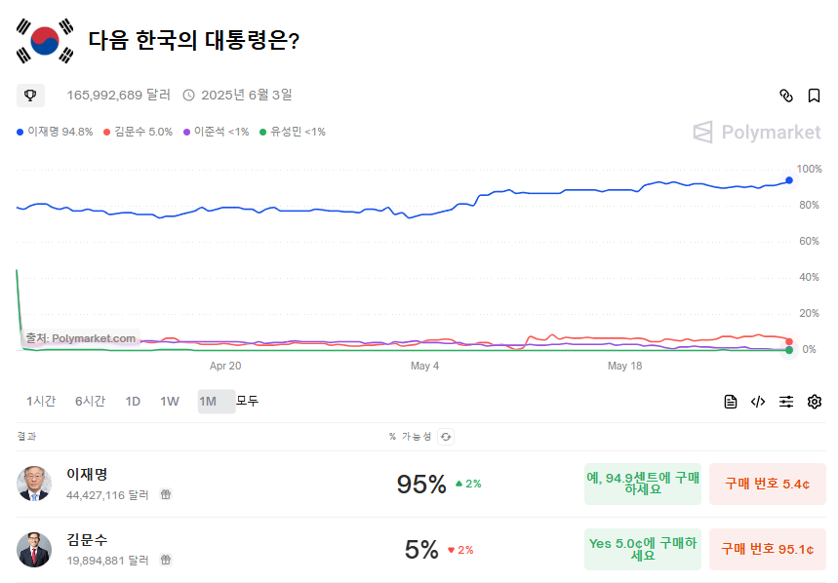The height and width of the screenshot is (583, 838).
Task: Click the gift icon beside 이재명's volume
Action: coord(166,495)
